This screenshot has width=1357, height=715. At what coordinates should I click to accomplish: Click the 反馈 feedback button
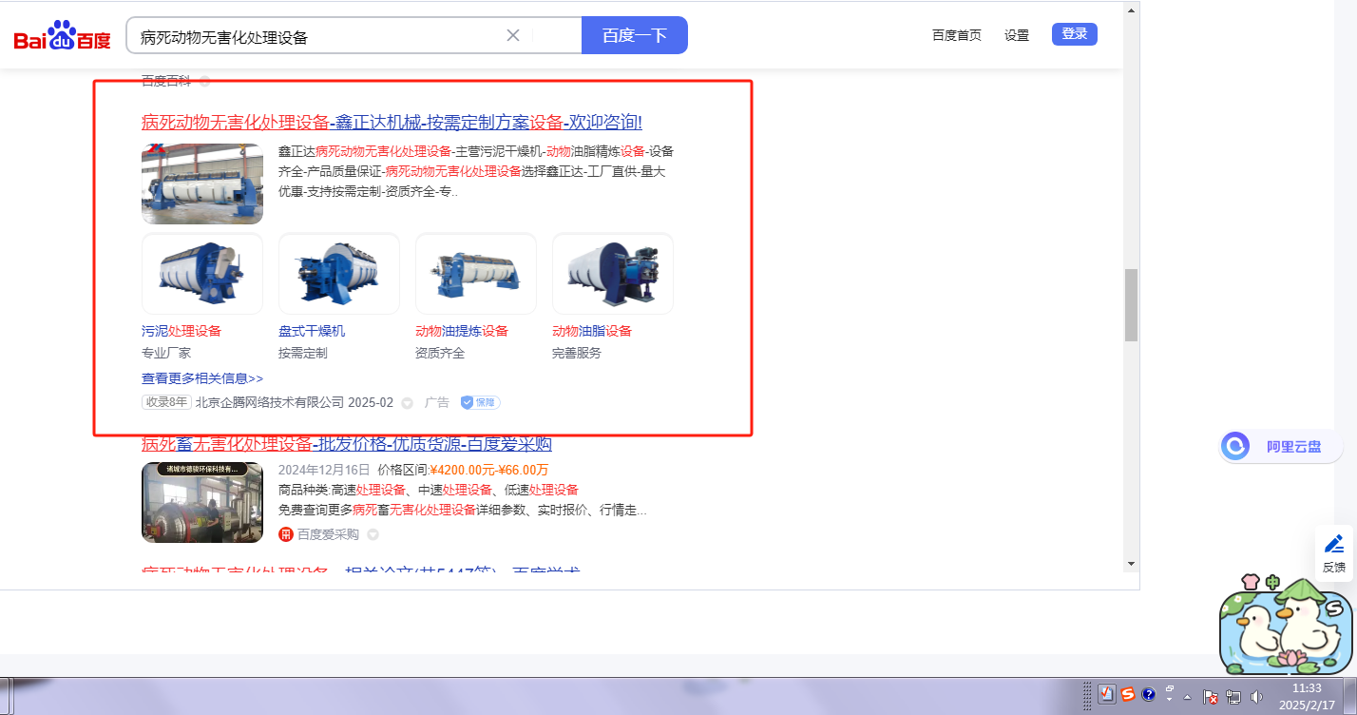(1334, 554)
